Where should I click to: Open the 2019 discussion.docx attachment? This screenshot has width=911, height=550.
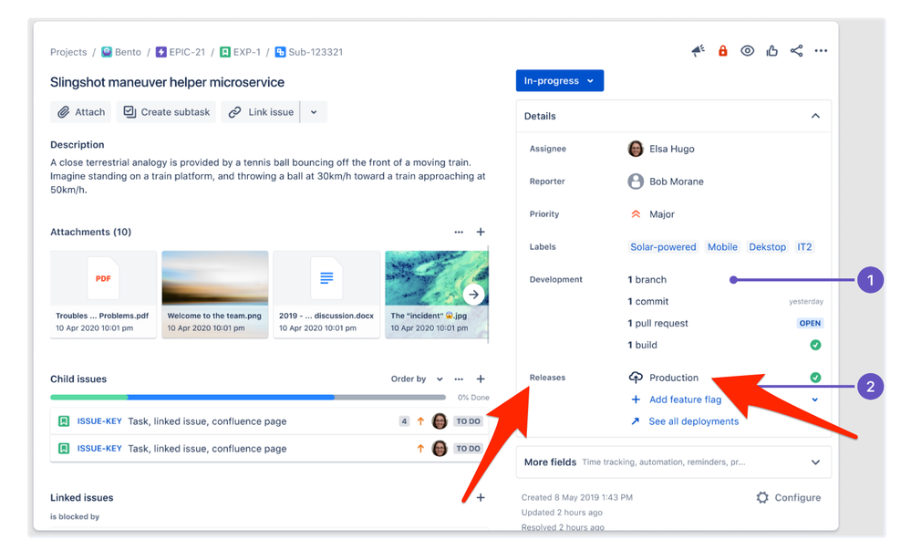pyautogui.click(x=326, y=295)
